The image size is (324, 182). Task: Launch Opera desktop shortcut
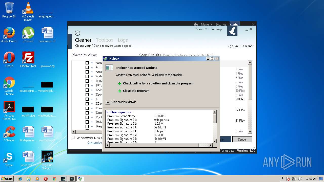(9, 60)
